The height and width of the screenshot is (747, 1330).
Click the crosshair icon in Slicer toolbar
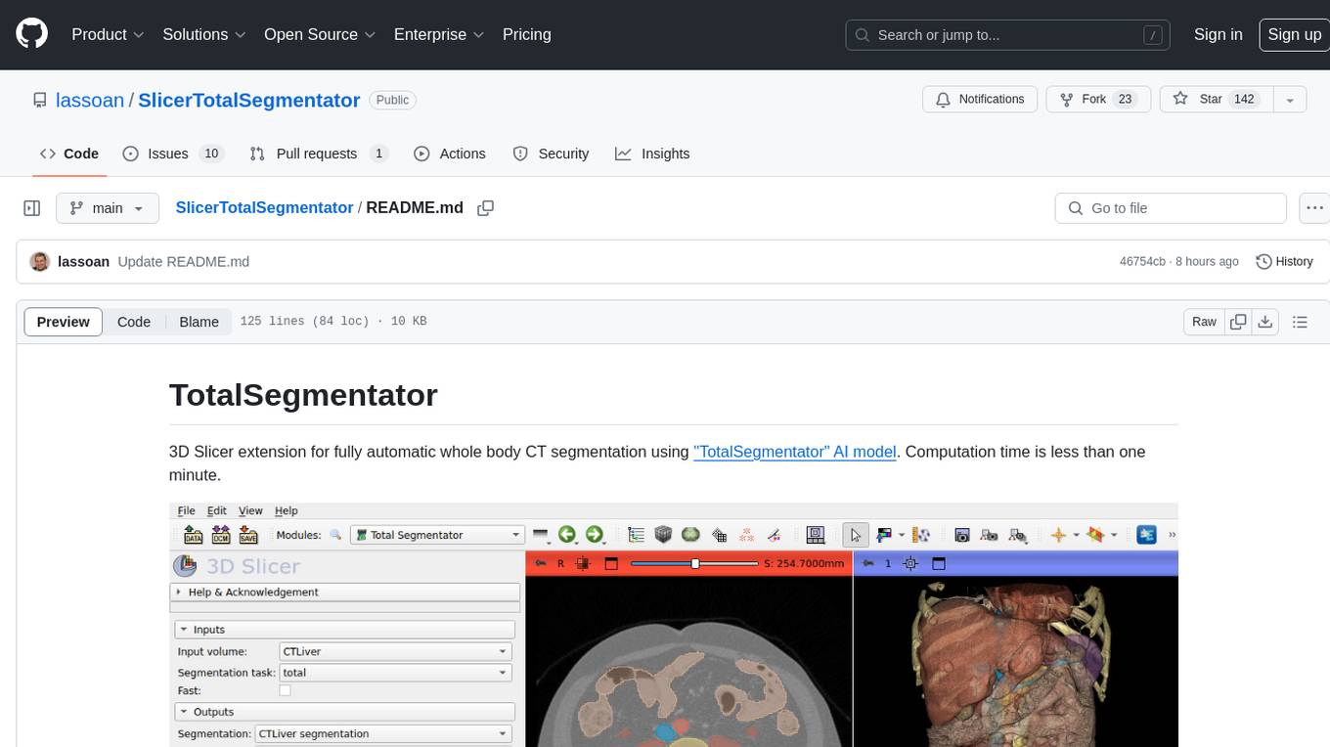click(1058, 535)
